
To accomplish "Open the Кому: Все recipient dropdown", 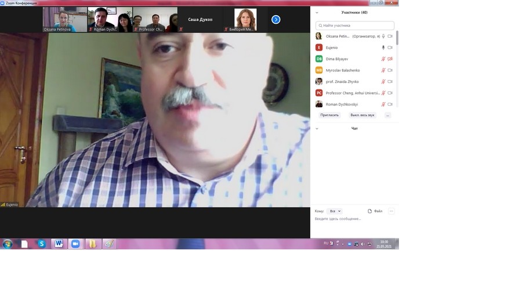I will pos(334,211).
